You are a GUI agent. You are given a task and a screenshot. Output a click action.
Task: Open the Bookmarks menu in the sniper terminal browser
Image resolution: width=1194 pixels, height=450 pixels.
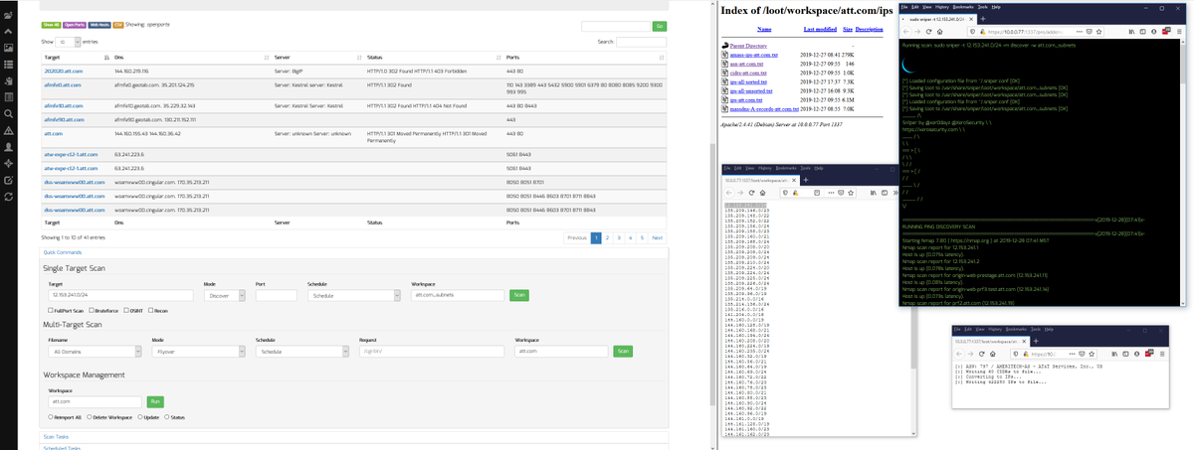[963, 7]
